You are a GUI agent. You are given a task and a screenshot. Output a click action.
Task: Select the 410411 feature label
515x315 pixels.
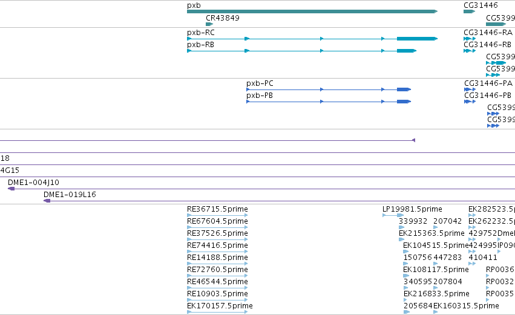[483, 258]
